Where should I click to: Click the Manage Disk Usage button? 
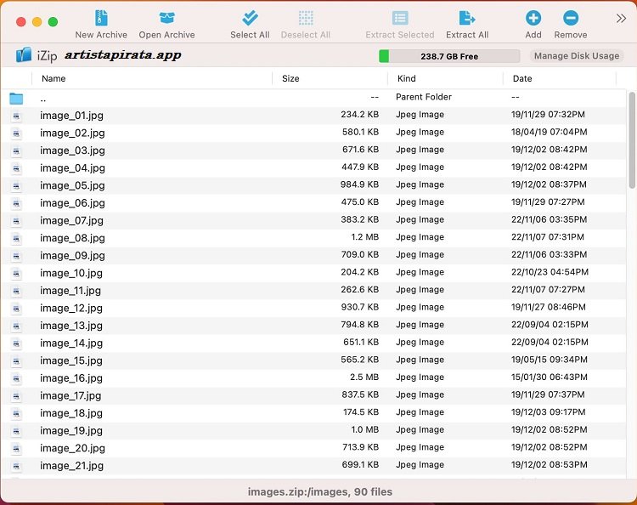(x=577, y=56)
